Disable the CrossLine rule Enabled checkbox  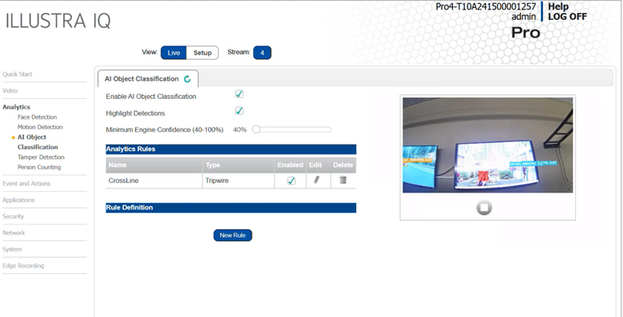pos(292,180)
